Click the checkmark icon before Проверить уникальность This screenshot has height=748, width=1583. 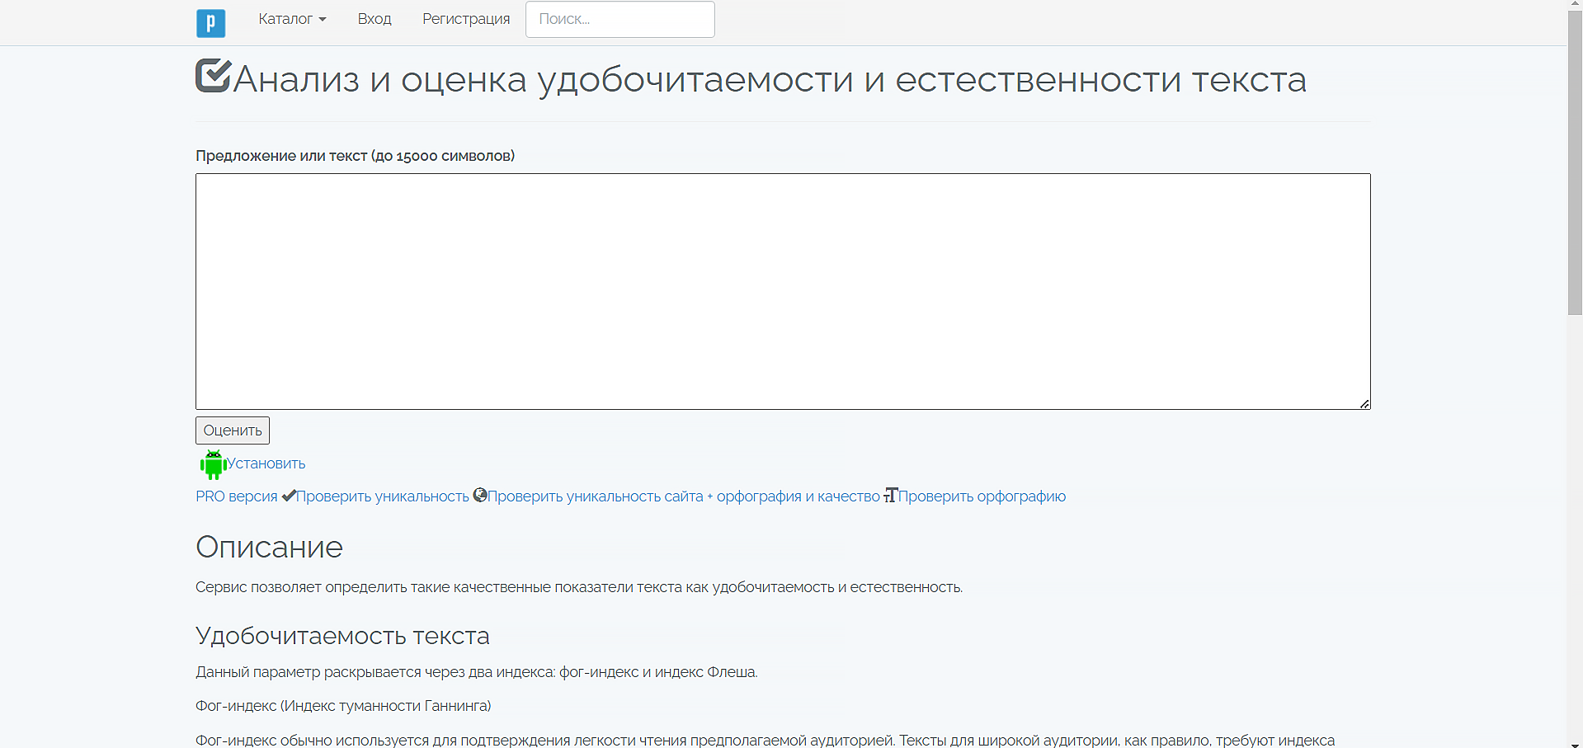pos(288,496)
